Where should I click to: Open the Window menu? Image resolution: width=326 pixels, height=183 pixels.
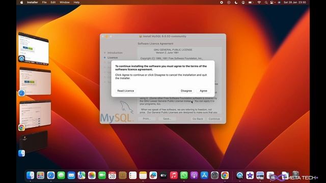click(x=65, y=2)
